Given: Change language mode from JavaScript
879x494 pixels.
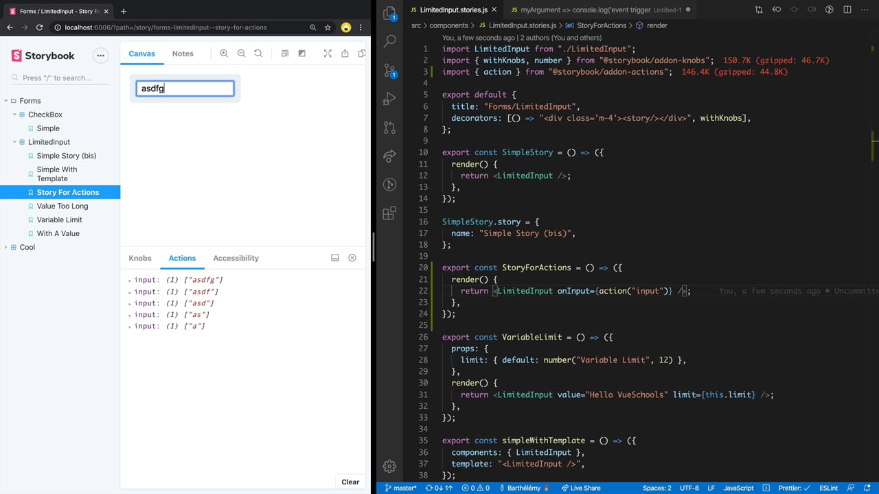Looking at the screenshot, I should (739, 488).
